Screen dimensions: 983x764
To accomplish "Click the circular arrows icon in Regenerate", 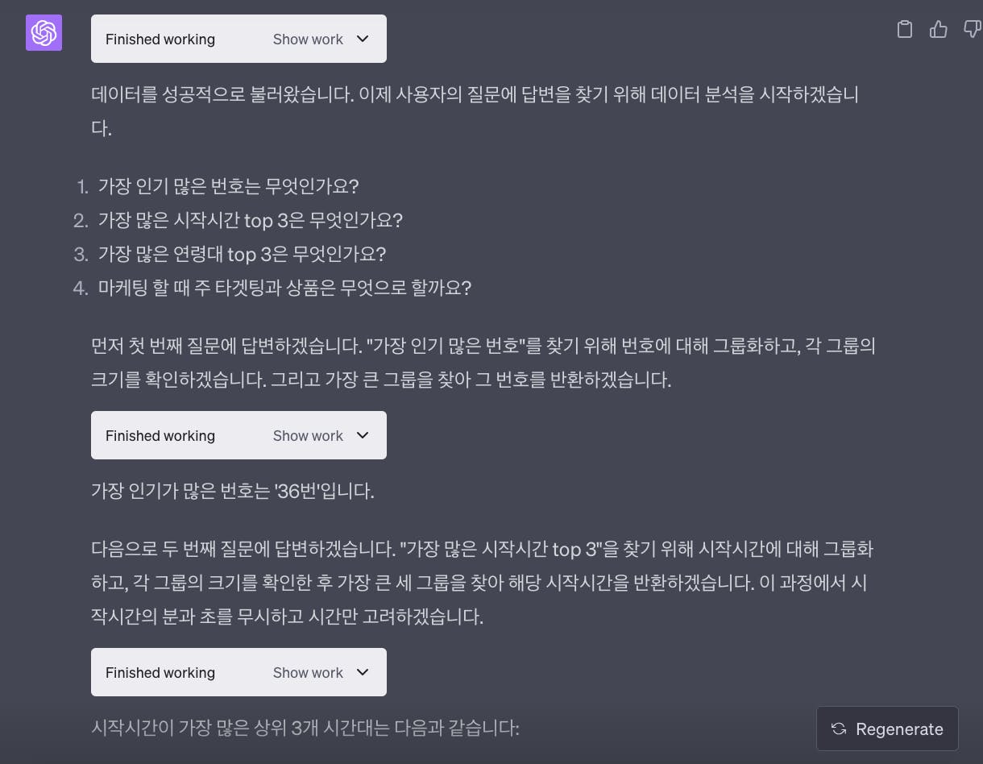I will click(839, 729).
